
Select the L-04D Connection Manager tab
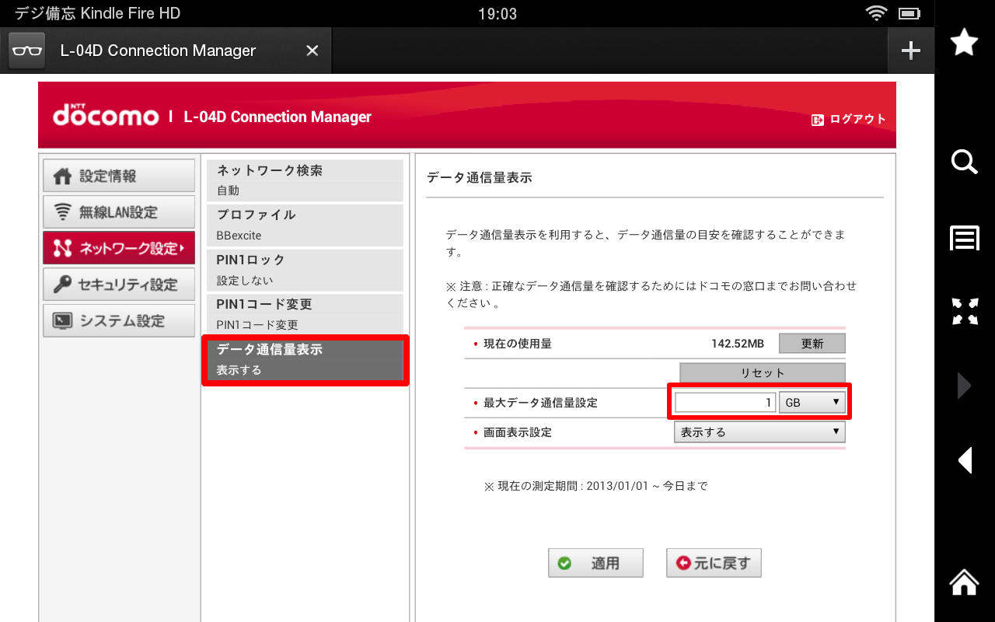point(166,51)
